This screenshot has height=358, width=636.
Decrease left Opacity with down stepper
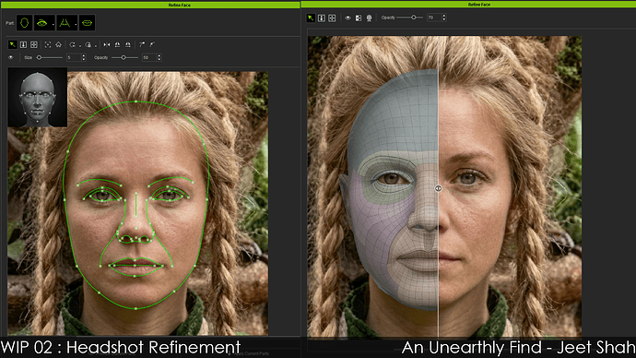[159, 59]
